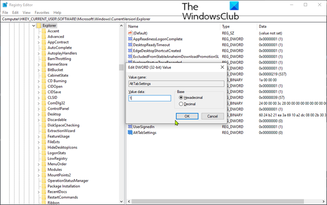Click the AutoComplete folder icon
The width and height of the screenshot is (327, 205).
coord(43,48)
